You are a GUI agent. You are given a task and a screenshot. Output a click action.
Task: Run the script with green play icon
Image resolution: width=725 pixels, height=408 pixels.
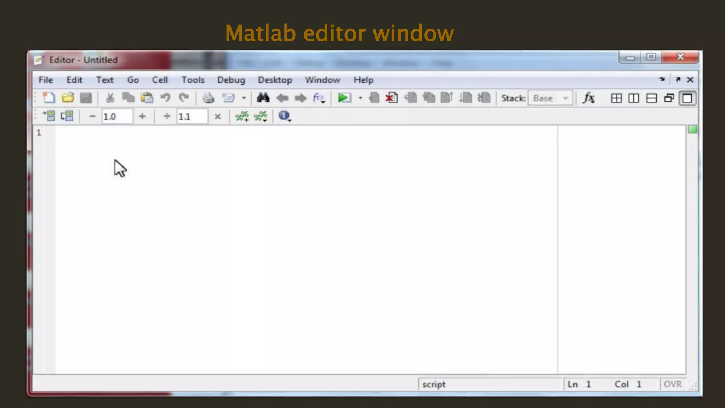coord(344,98)
